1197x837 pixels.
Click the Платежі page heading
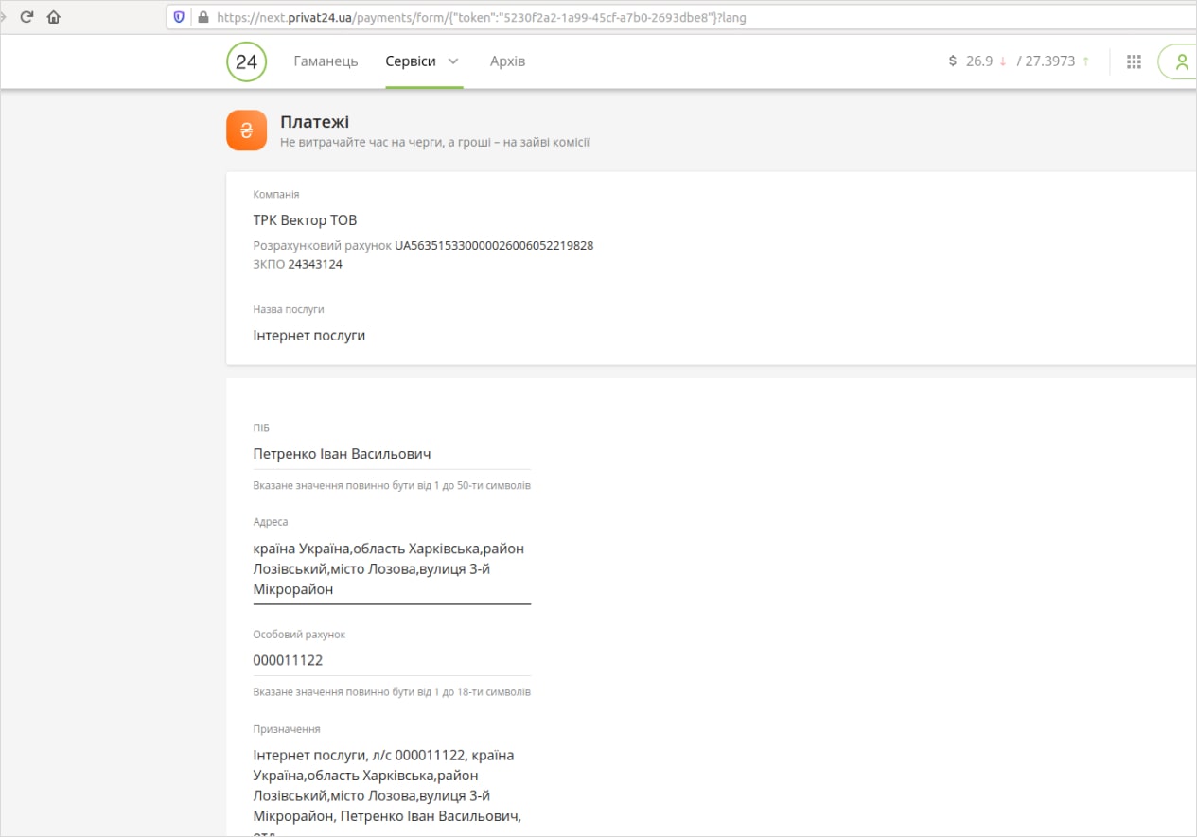tap(314, 121)
